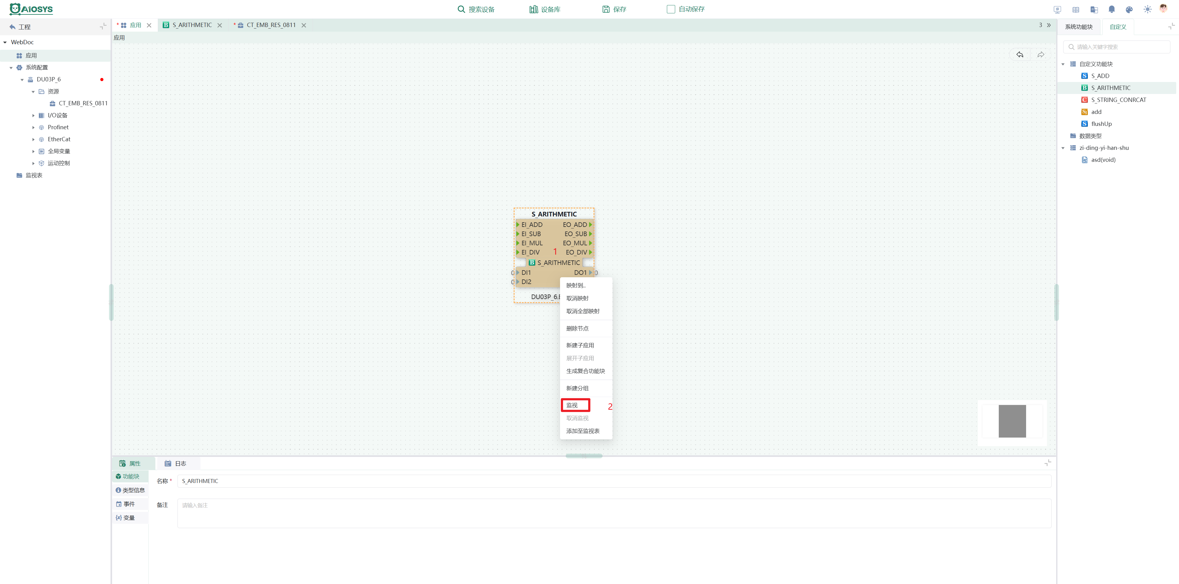Open the notification bell
1179x584 pixels.
click(1111, 9)
